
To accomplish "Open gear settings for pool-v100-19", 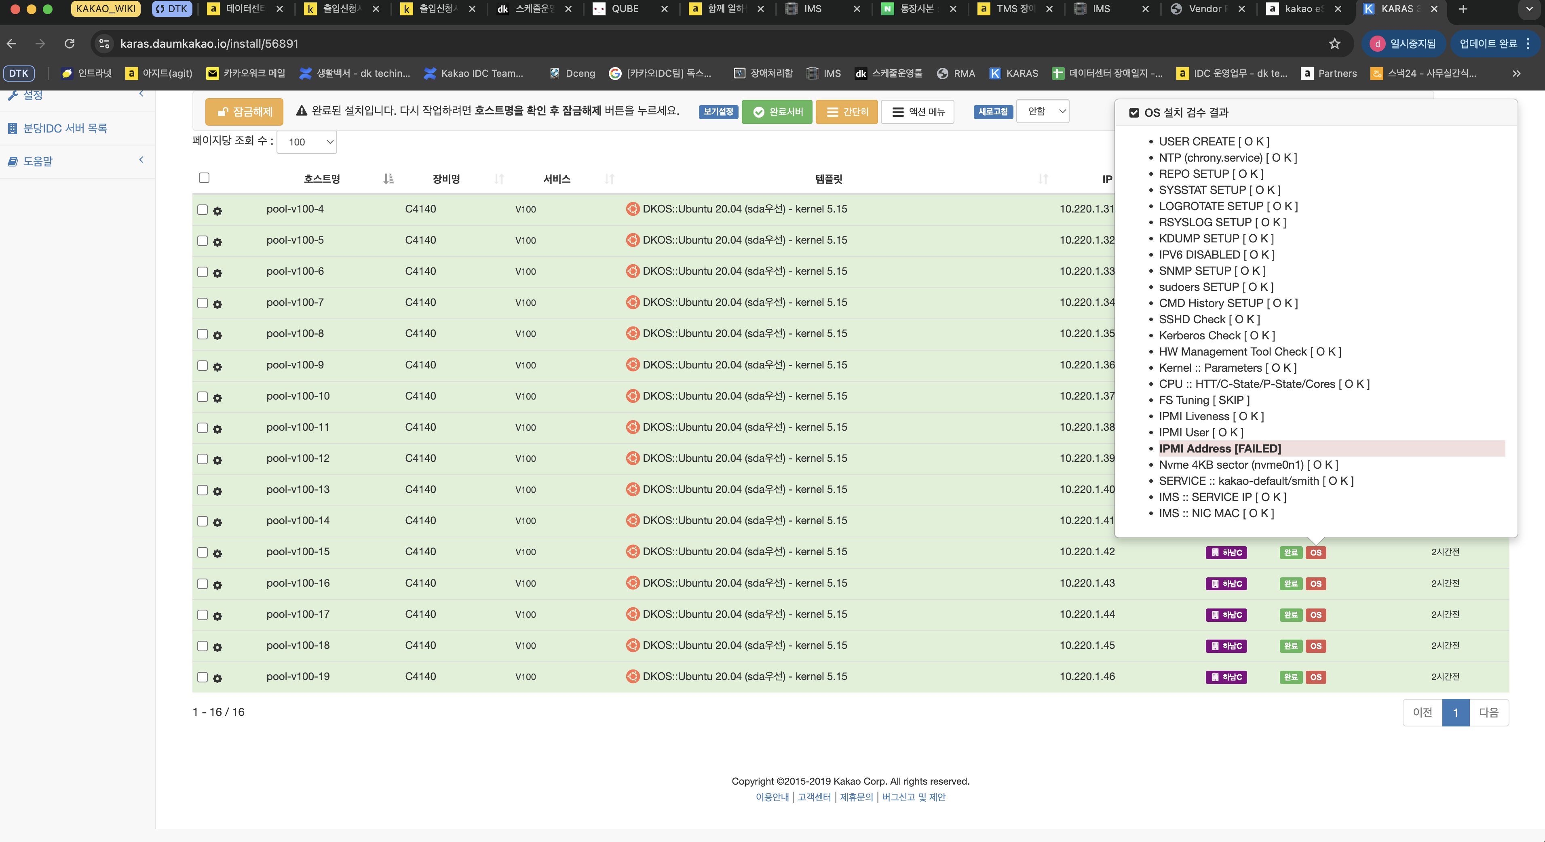I will click(x=217, y=678).
